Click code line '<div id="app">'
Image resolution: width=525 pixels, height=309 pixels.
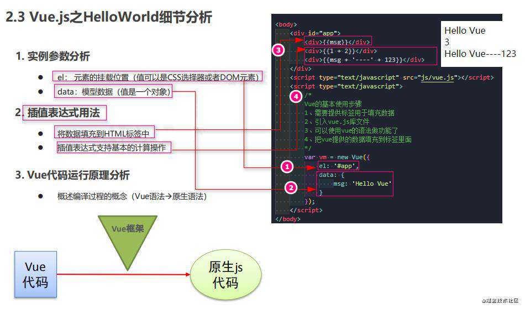tap(315, 33)
